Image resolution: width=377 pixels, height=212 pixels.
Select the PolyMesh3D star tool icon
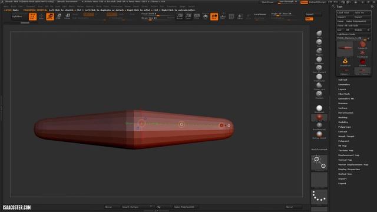(362, 54)
